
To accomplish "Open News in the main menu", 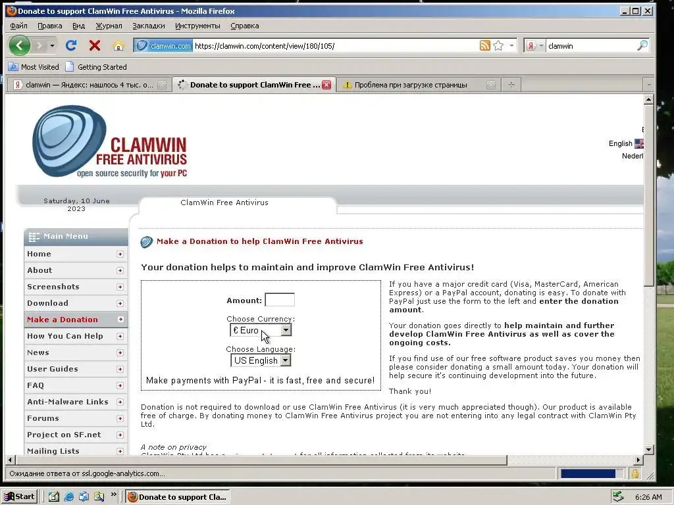I will (x=76, y=352).
